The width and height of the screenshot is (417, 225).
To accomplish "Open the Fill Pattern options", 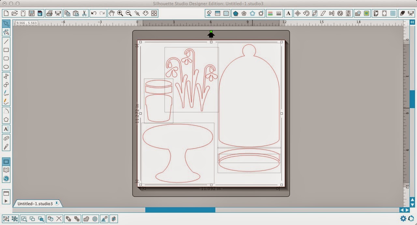I will coord(226,13).
